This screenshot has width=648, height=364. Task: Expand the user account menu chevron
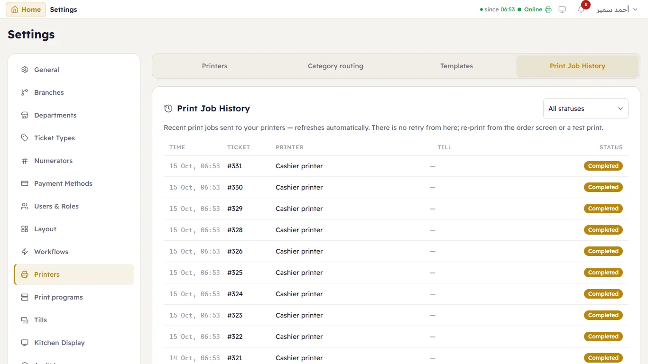(x=635, y=9)
